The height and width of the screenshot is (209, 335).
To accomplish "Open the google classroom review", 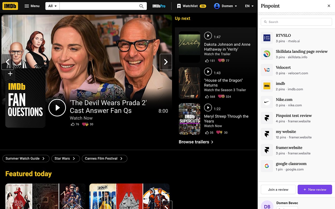I will (296, 166).
